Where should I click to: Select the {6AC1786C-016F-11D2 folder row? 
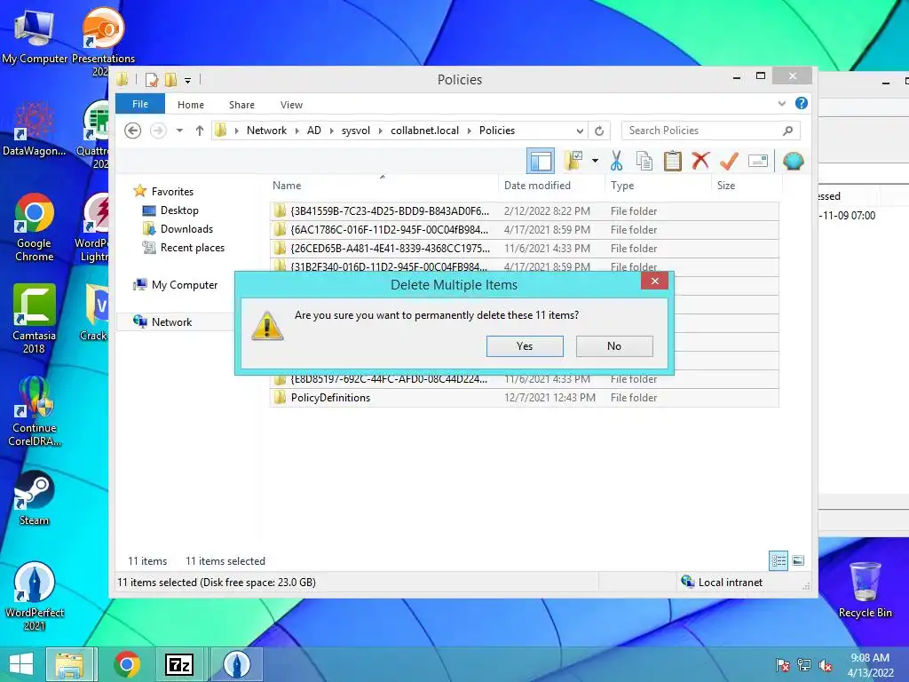tap(524, 230)
